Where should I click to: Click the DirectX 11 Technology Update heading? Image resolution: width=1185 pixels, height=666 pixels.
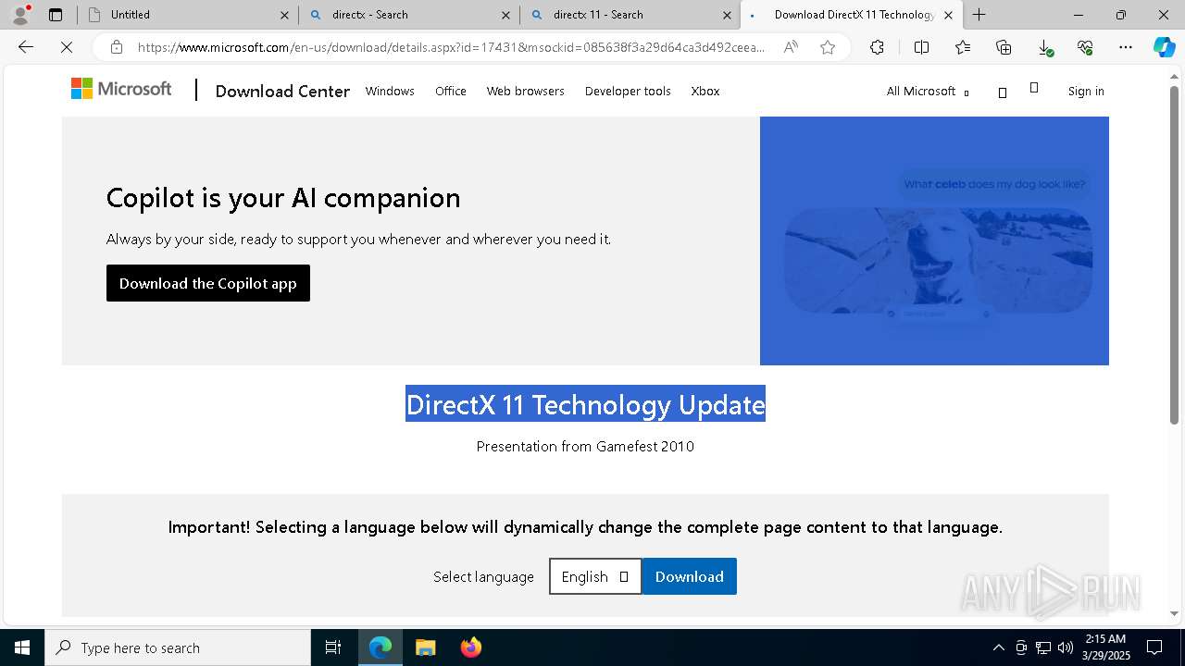[x=585, y=404]
